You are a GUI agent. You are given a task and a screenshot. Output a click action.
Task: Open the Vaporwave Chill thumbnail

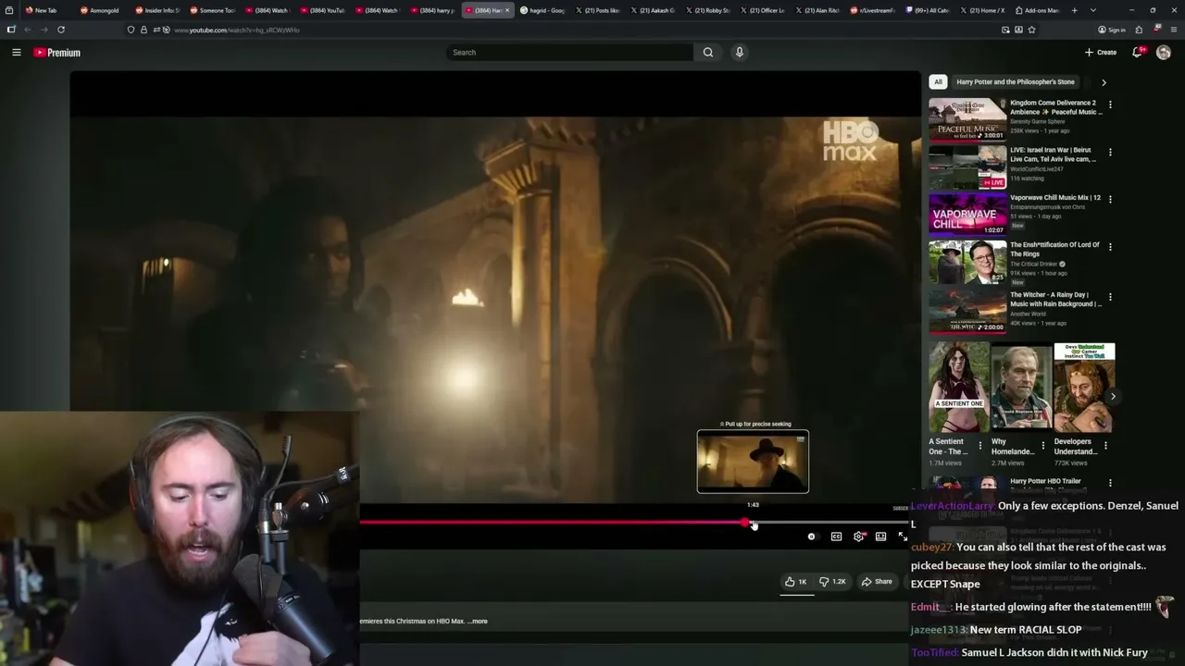[967, 214]
